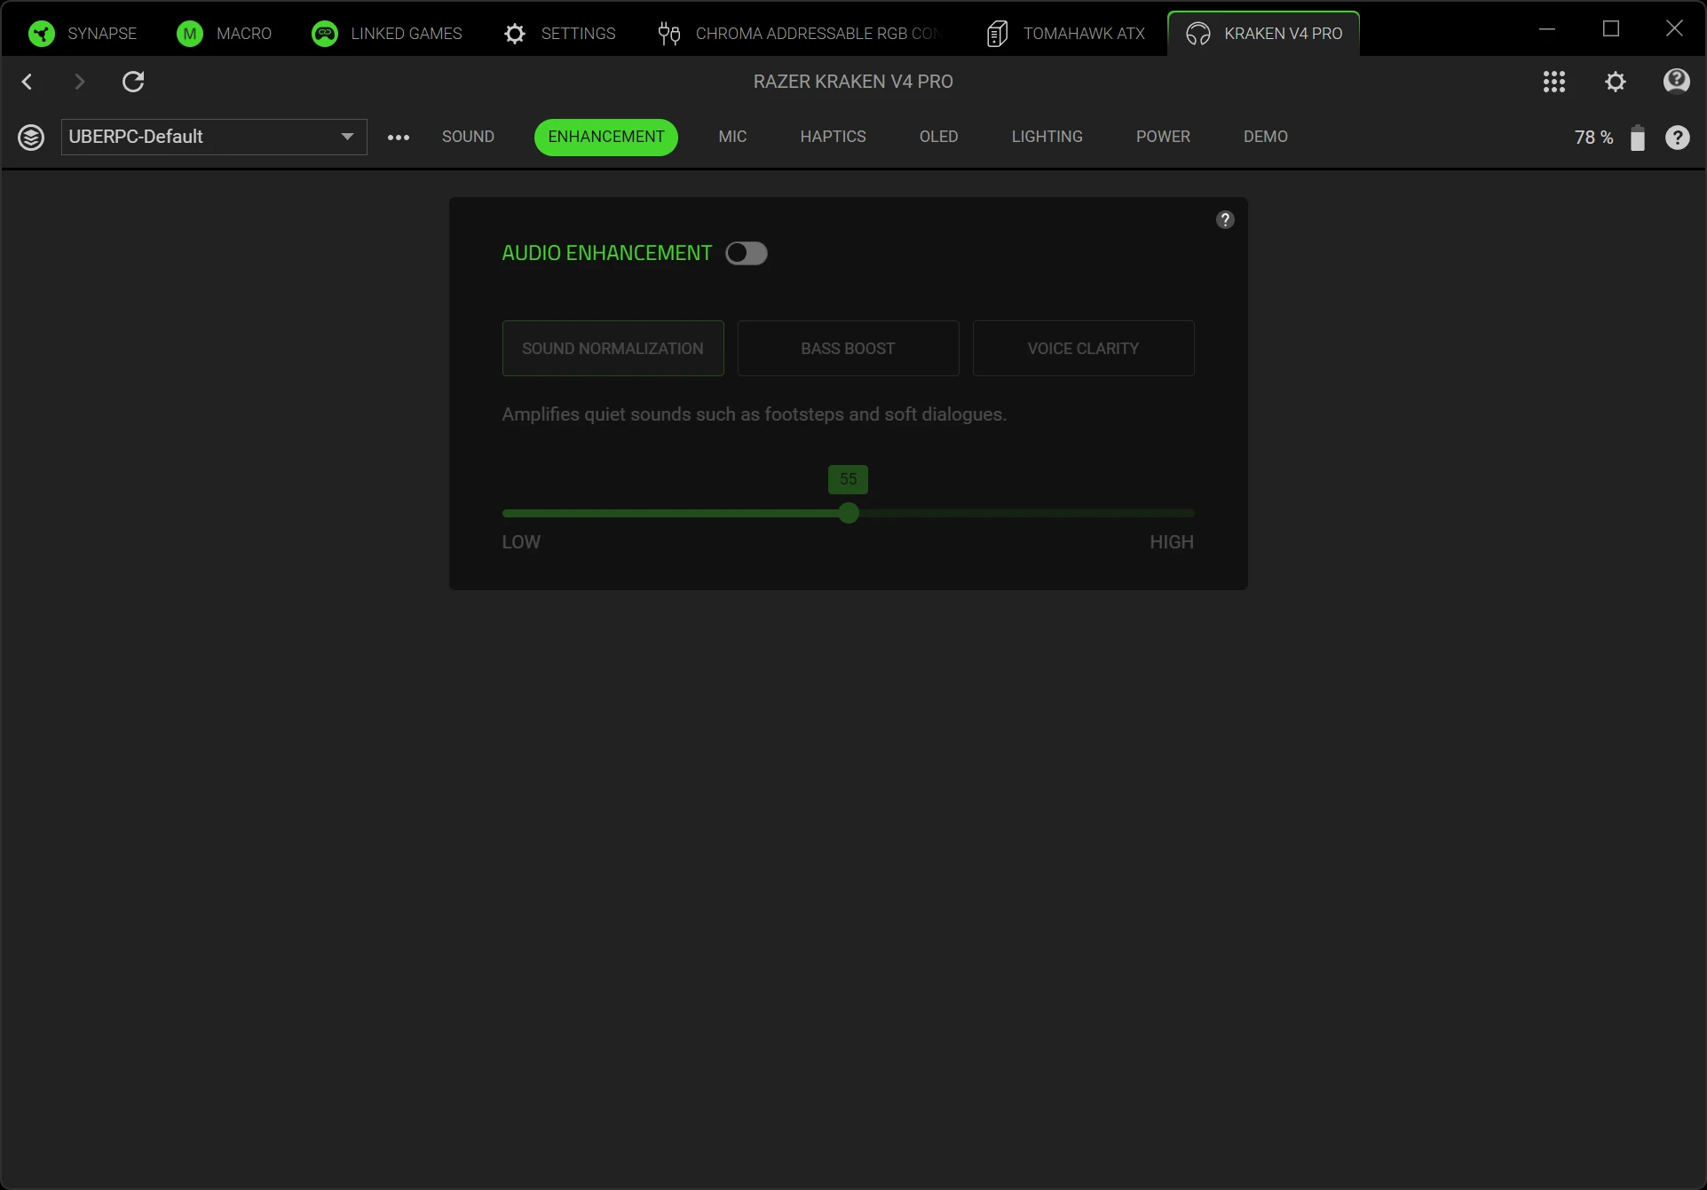Screen dimensions: 1707x1190
Task: Open the three-dot profile options menu
Action: click(399, 138)
